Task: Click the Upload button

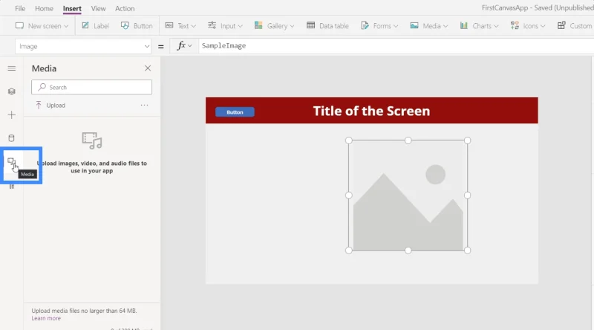Action: [50, 105]
